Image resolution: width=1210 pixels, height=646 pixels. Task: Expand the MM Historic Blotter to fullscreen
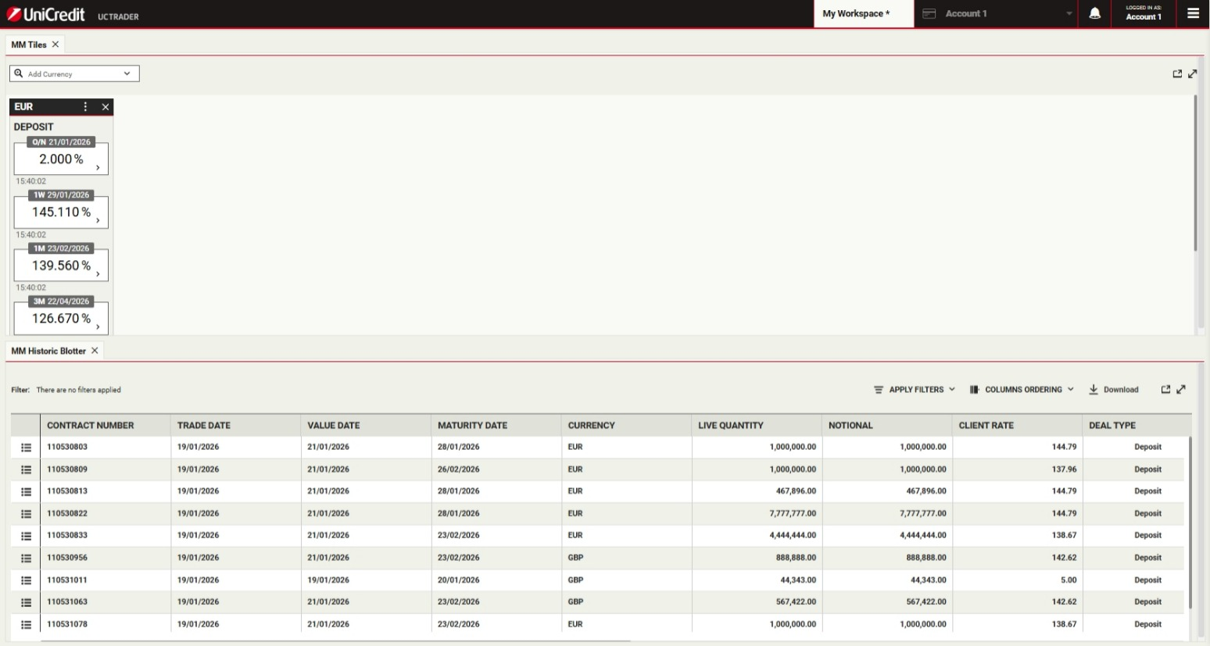click(x=1181, y=390)
